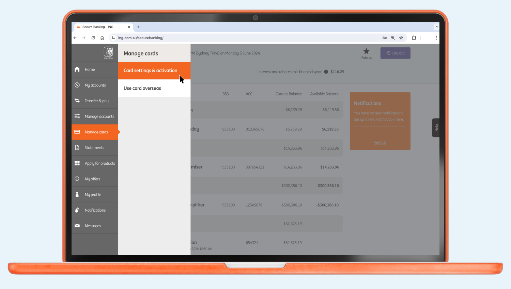Click the Rate us star
Screen dimensions: 511x289
(366, 52)
